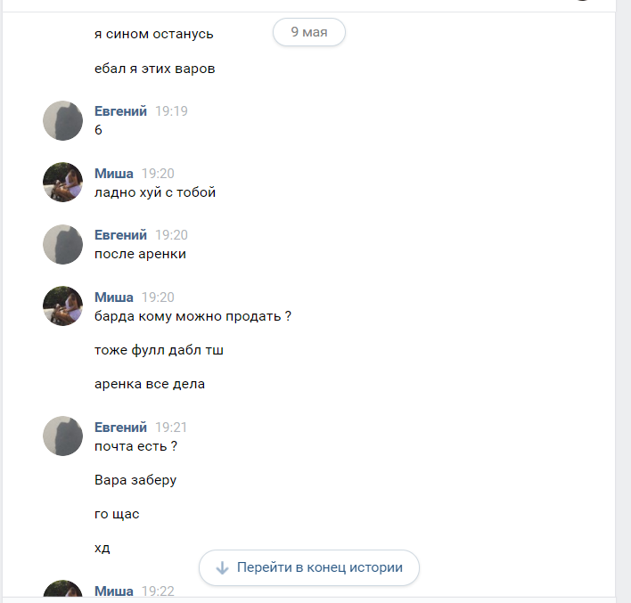Select message 'го щас'
This screenshot has width=631, height=603.
[117, 514]
